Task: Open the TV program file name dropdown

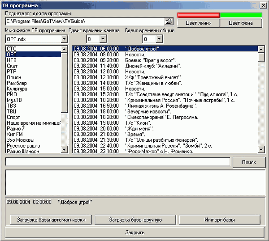Action: pos(64,39)
